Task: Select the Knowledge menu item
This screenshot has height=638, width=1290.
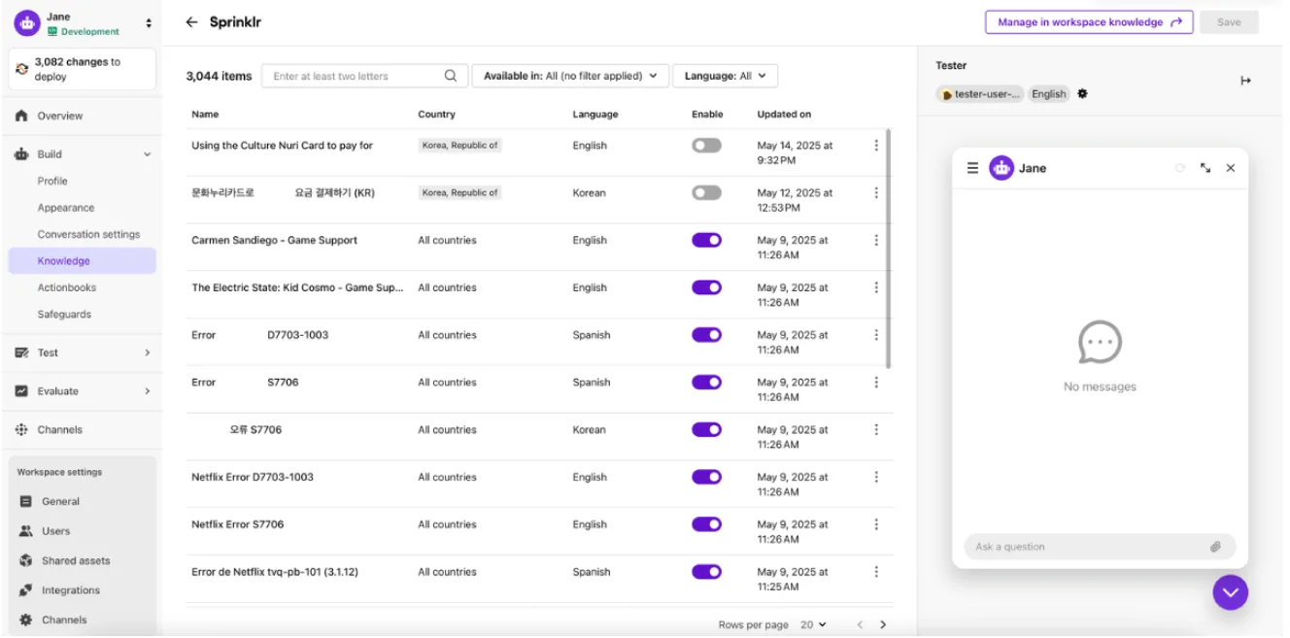Action: tap(82, 260)
